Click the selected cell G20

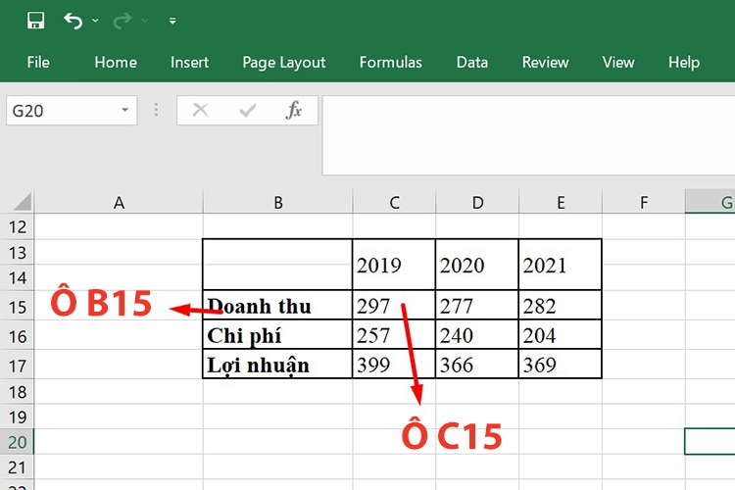click(x=710, y=441)
